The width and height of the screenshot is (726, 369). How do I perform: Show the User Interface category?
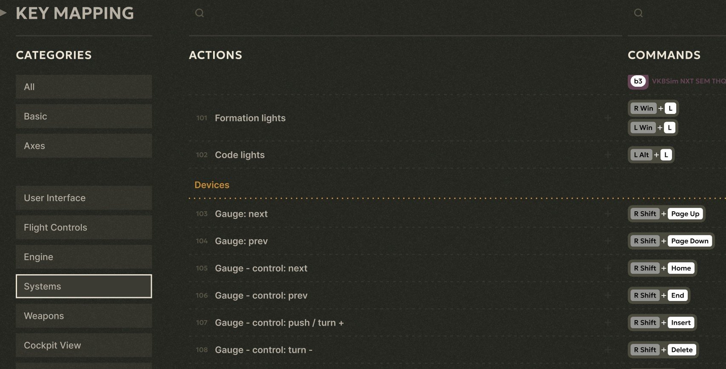click(x=84, y=198)
